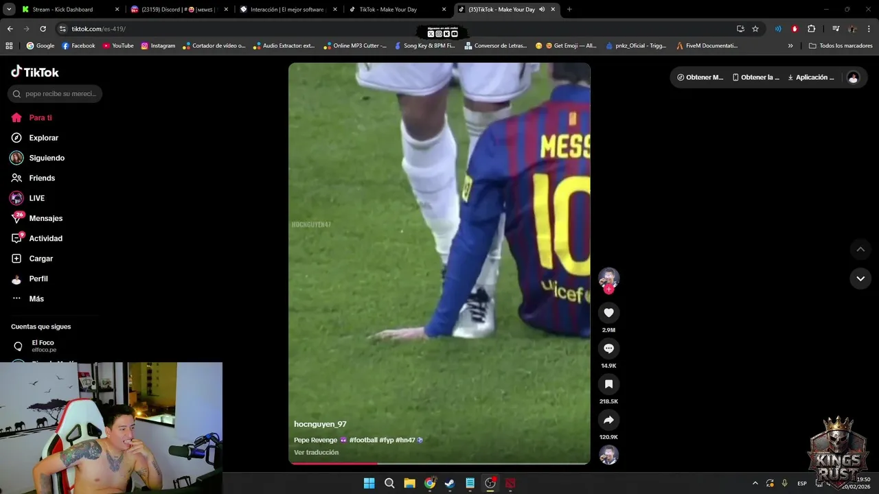Click the Obtener la ... app button
The height and width of the screenshot is (494, 879).
point(755,78)
